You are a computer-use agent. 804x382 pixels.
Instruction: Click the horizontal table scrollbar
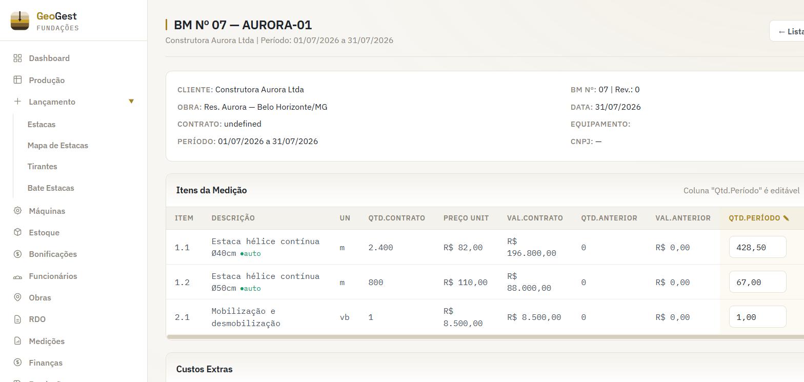coord(485,337)
